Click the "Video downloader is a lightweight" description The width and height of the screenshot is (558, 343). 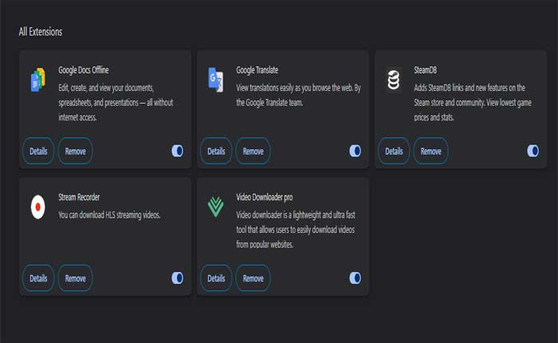(x=296, y=230)
